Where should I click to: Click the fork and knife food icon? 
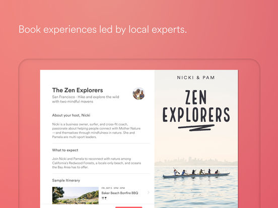[103, 198]
